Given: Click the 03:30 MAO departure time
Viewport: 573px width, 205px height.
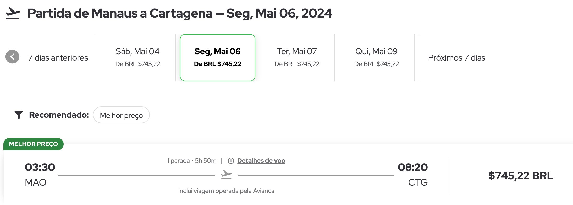Looking at the screenshot, I should tap(40, 174).
